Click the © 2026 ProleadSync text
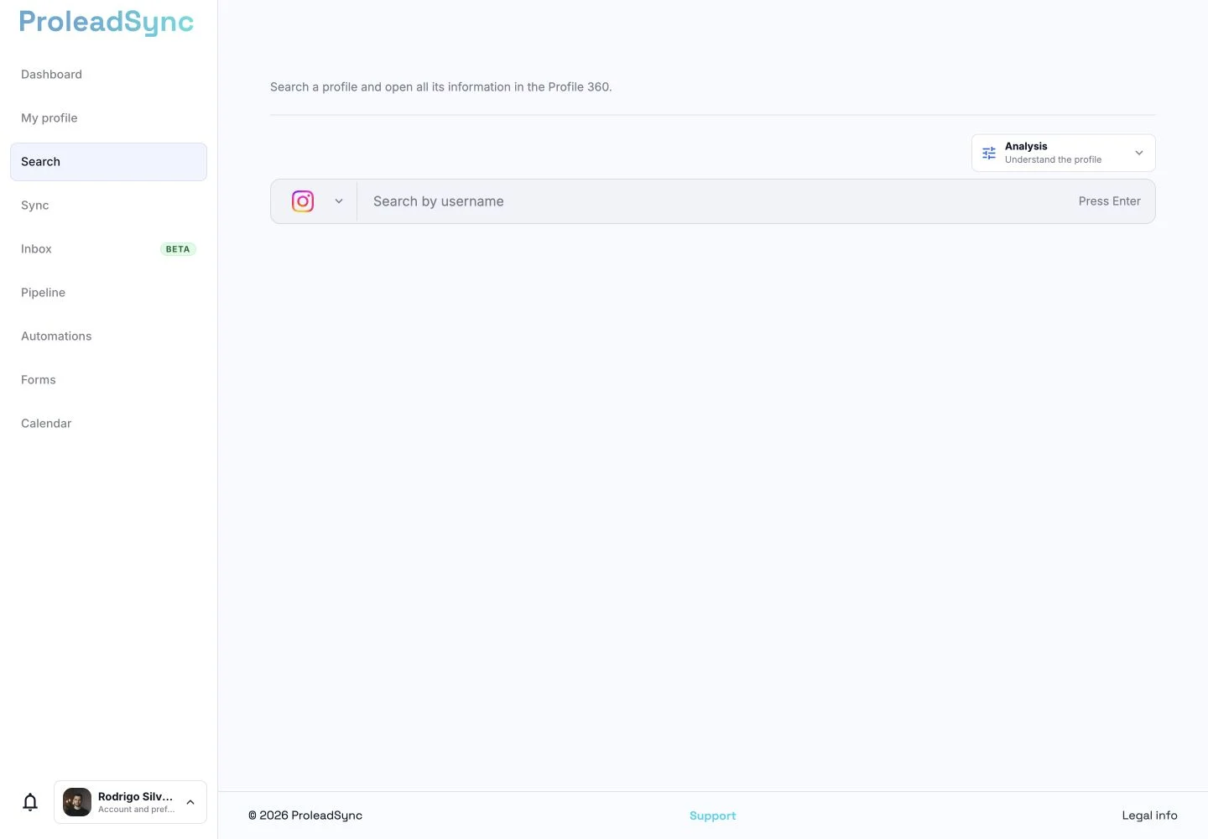This screenshot has height=839, width=1208. click(x=305, y=816)
